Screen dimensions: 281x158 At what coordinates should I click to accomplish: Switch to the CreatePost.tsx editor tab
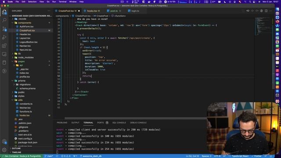[x=66, y=11]
